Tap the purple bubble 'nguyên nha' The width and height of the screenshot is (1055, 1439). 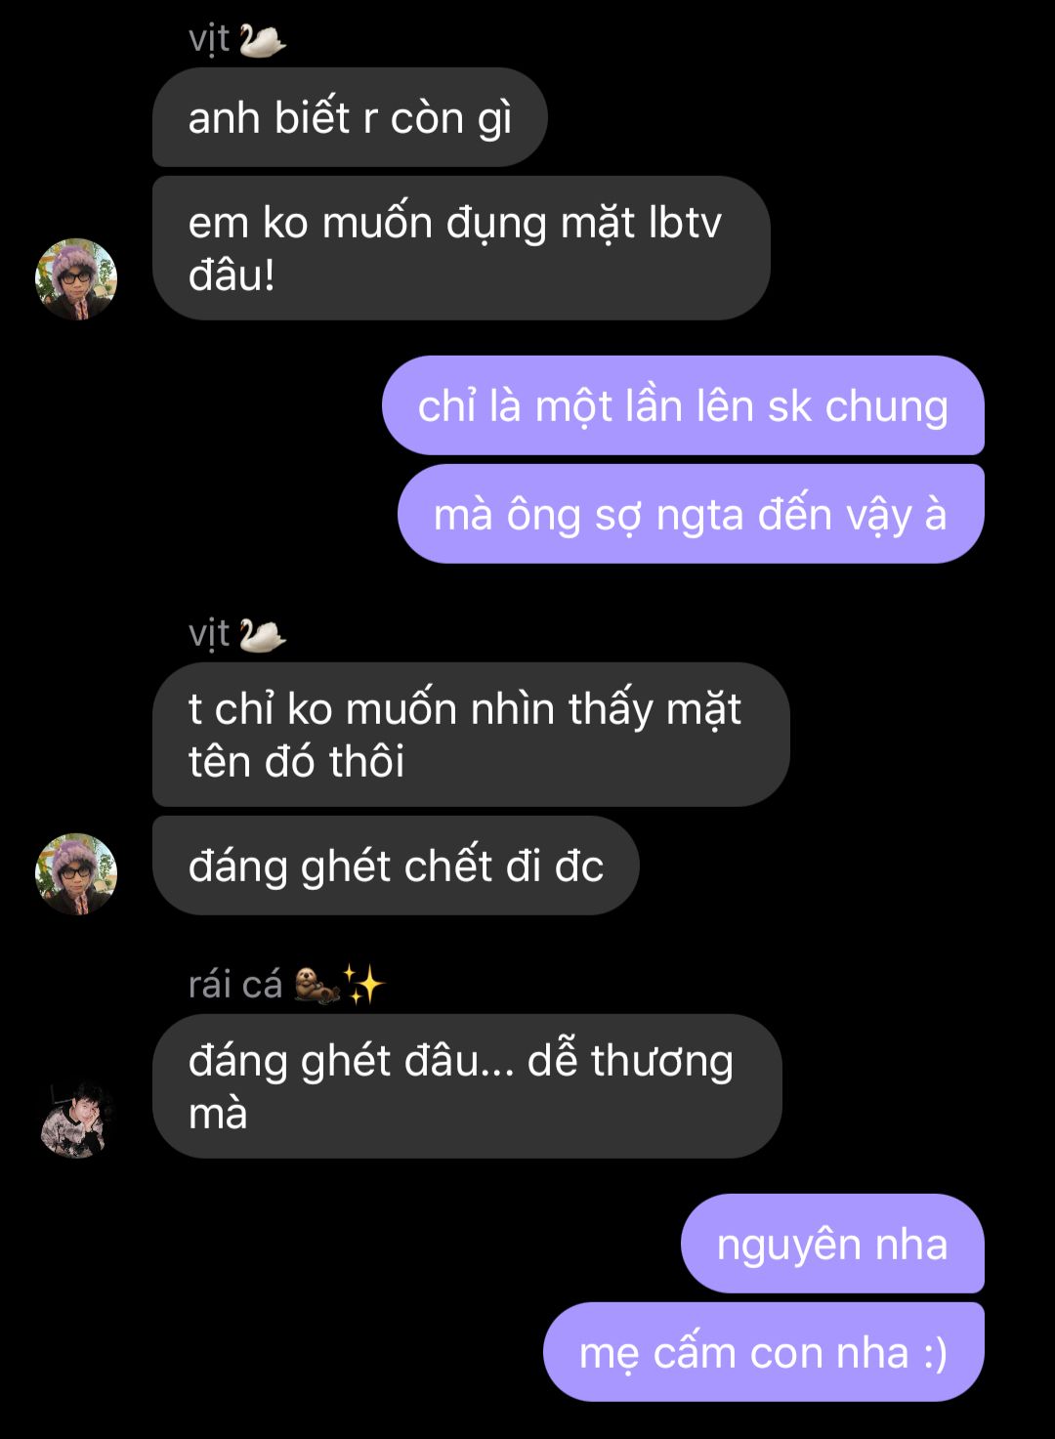tap(832, 1244)
